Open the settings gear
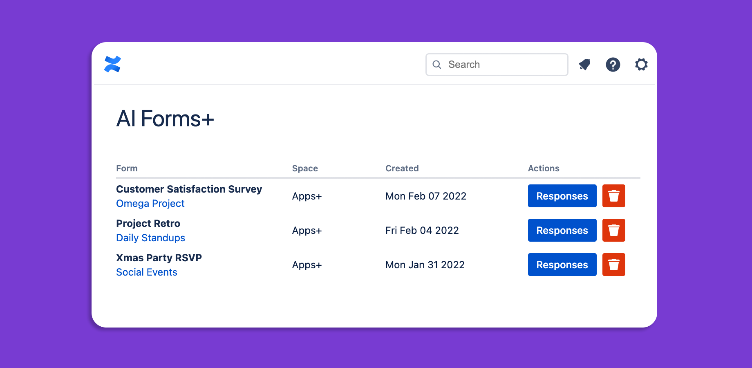Viewport: 752px width, 368px height. (641, 65)
